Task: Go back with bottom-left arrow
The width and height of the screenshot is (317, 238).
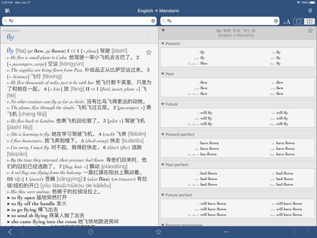Action: click(10, 232)
